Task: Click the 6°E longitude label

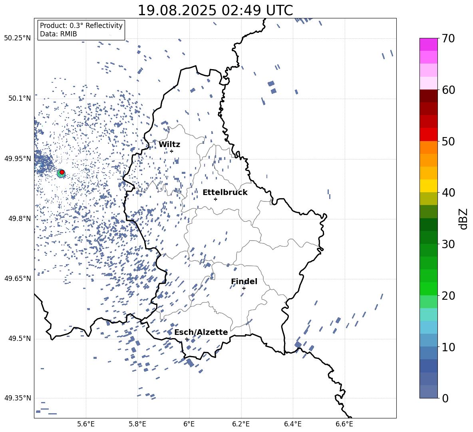Action: pyautogui.click(x=189, y=424)
